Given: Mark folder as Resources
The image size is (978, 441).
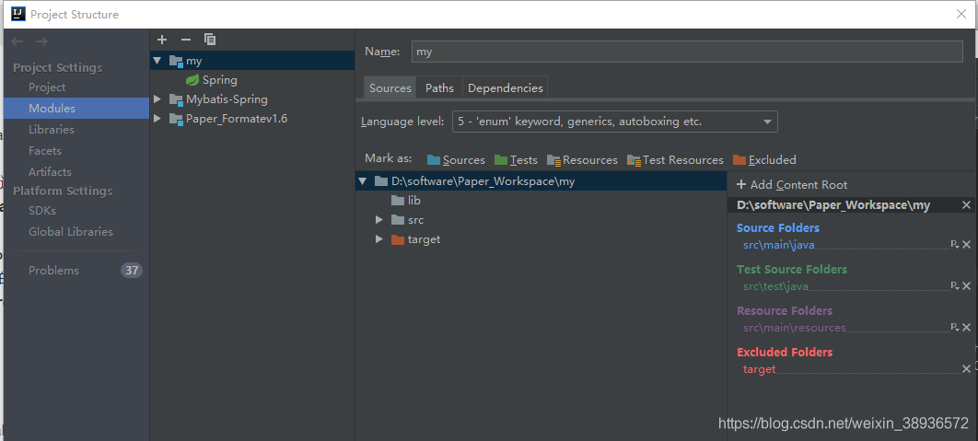Looking at the screenshot, I should tap(582, 159).
